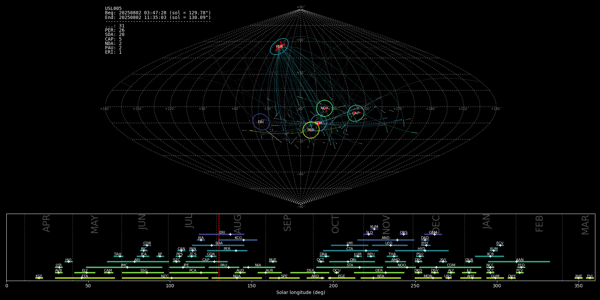Click the PER shower bar in timeline
600x300 pixels.
click(x=227, y=251)
